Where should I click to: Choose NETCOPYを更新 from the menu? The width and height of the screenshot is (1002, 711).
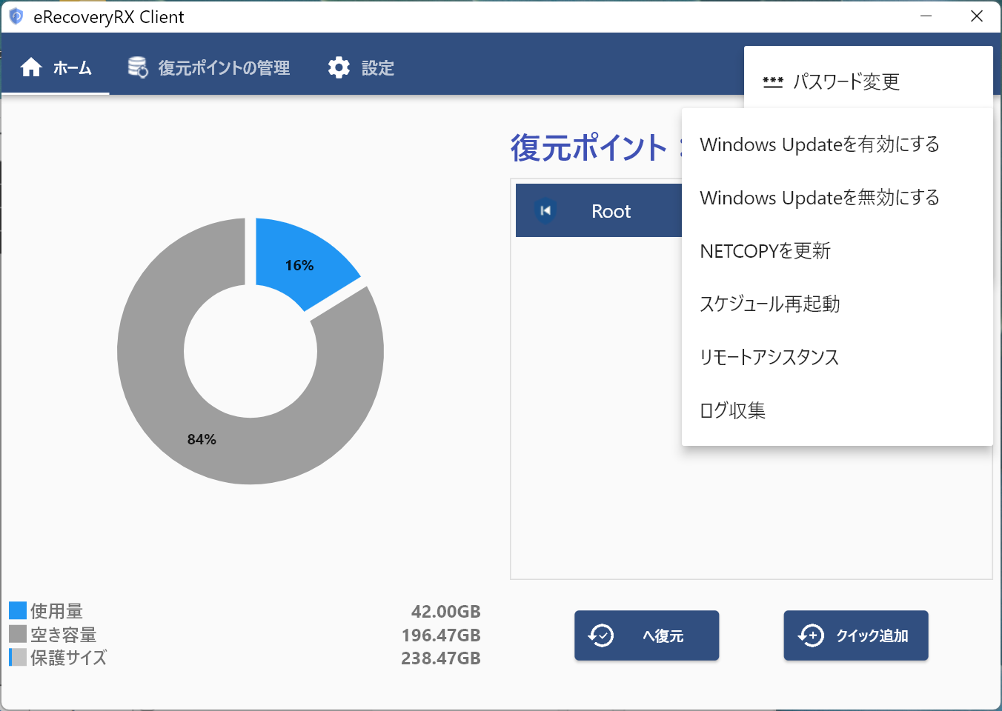tap(765, 251)
